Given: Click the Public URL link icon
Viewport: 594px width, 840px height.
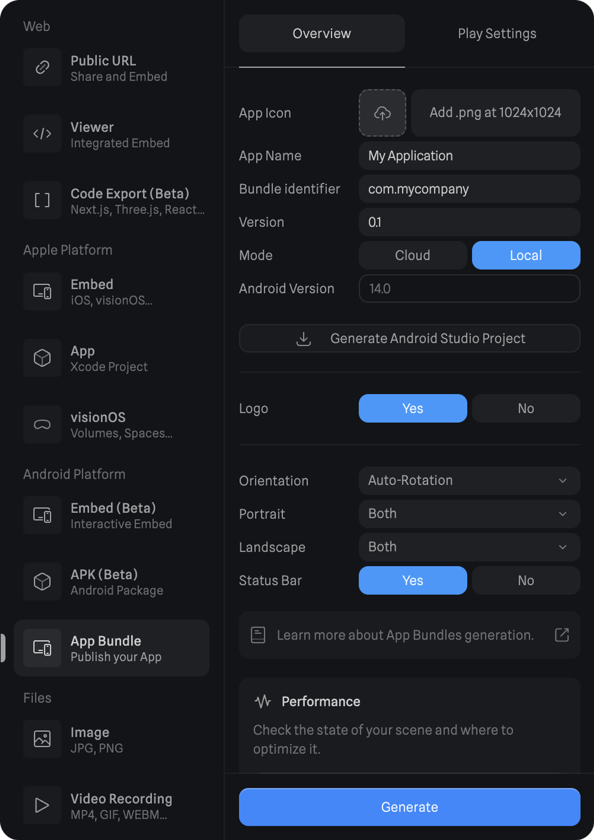Looking at the screenshot, I should click(42, 67).
